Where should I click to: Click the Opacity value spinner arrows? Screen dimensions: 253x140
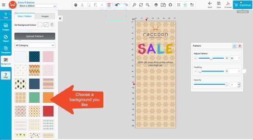pyautogui.click(x=239, y=85)
